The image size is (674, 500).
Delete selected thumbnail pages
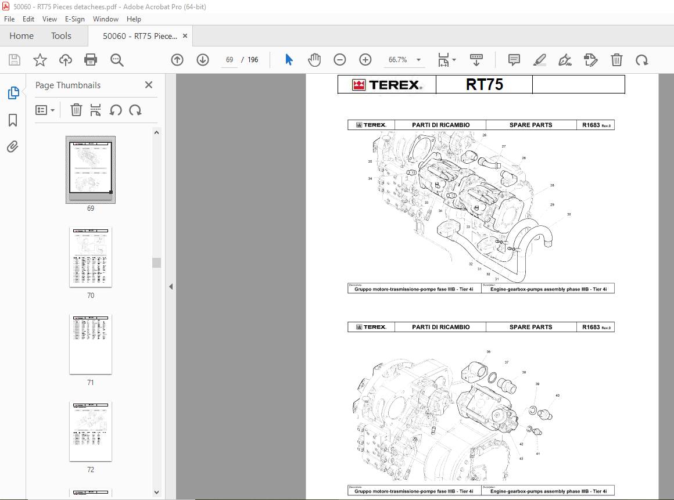click(x=76, y=110)
